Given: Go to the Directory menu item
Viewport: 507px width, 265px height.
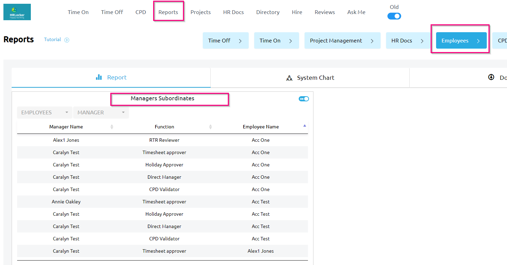Looking at the screenshot, I should pos(268,12).
